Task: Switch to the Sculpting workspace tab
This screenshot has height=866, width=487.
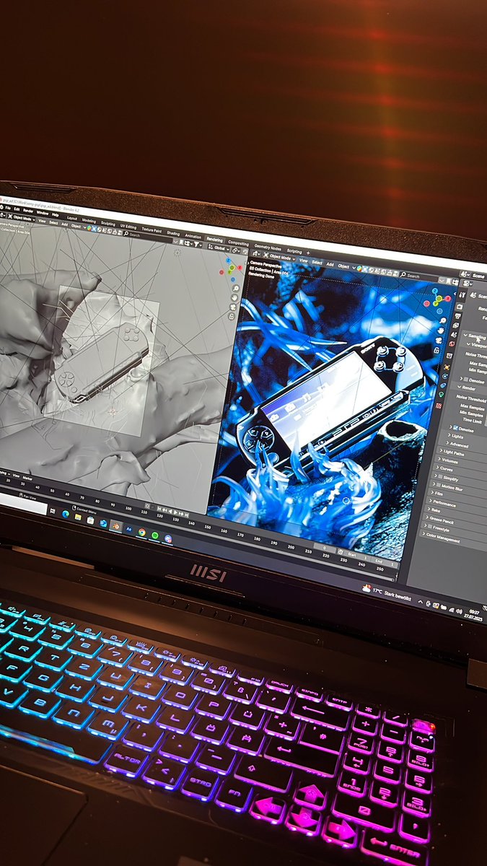Action: pyautogui.click(x=108, y=223)
